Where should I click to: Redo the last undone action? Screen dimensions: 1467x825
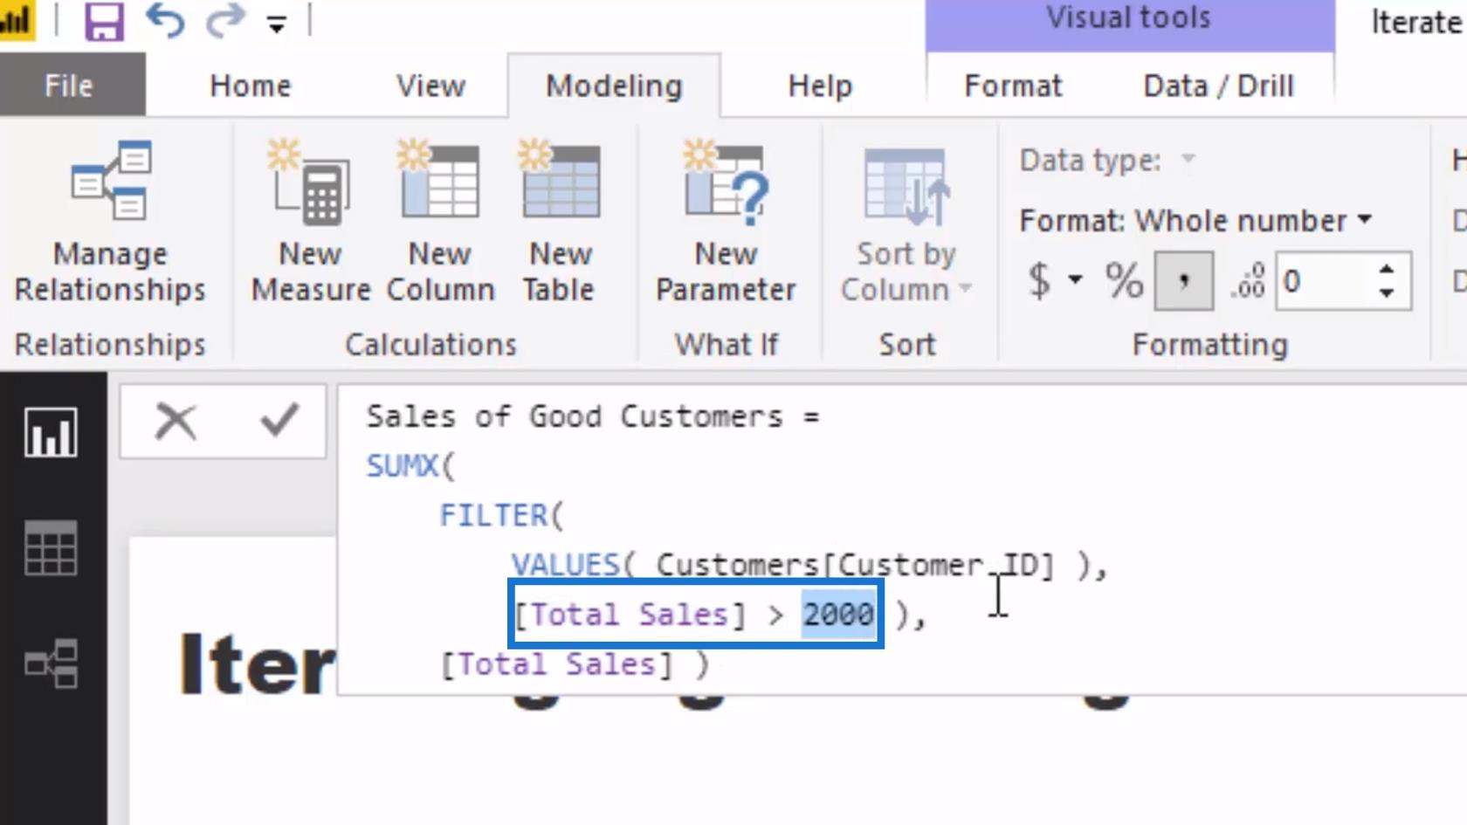pos(225,20)
